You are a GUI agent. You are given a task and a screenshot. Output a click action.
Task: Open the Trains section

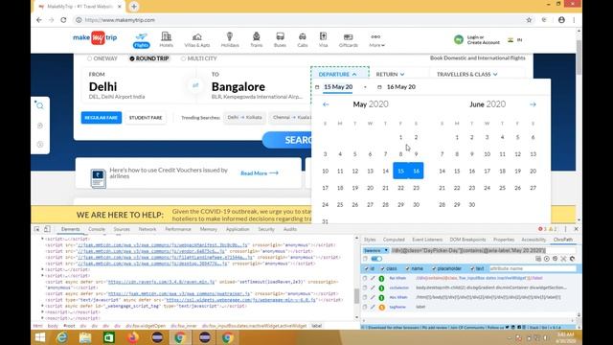(256, 40)
